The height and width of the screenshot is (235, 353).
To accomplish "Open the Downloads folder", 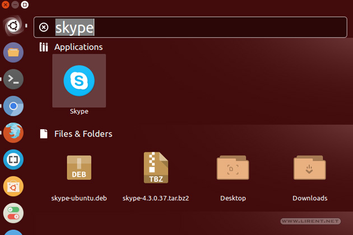I will pyautogui.click(x=310, y=167).
